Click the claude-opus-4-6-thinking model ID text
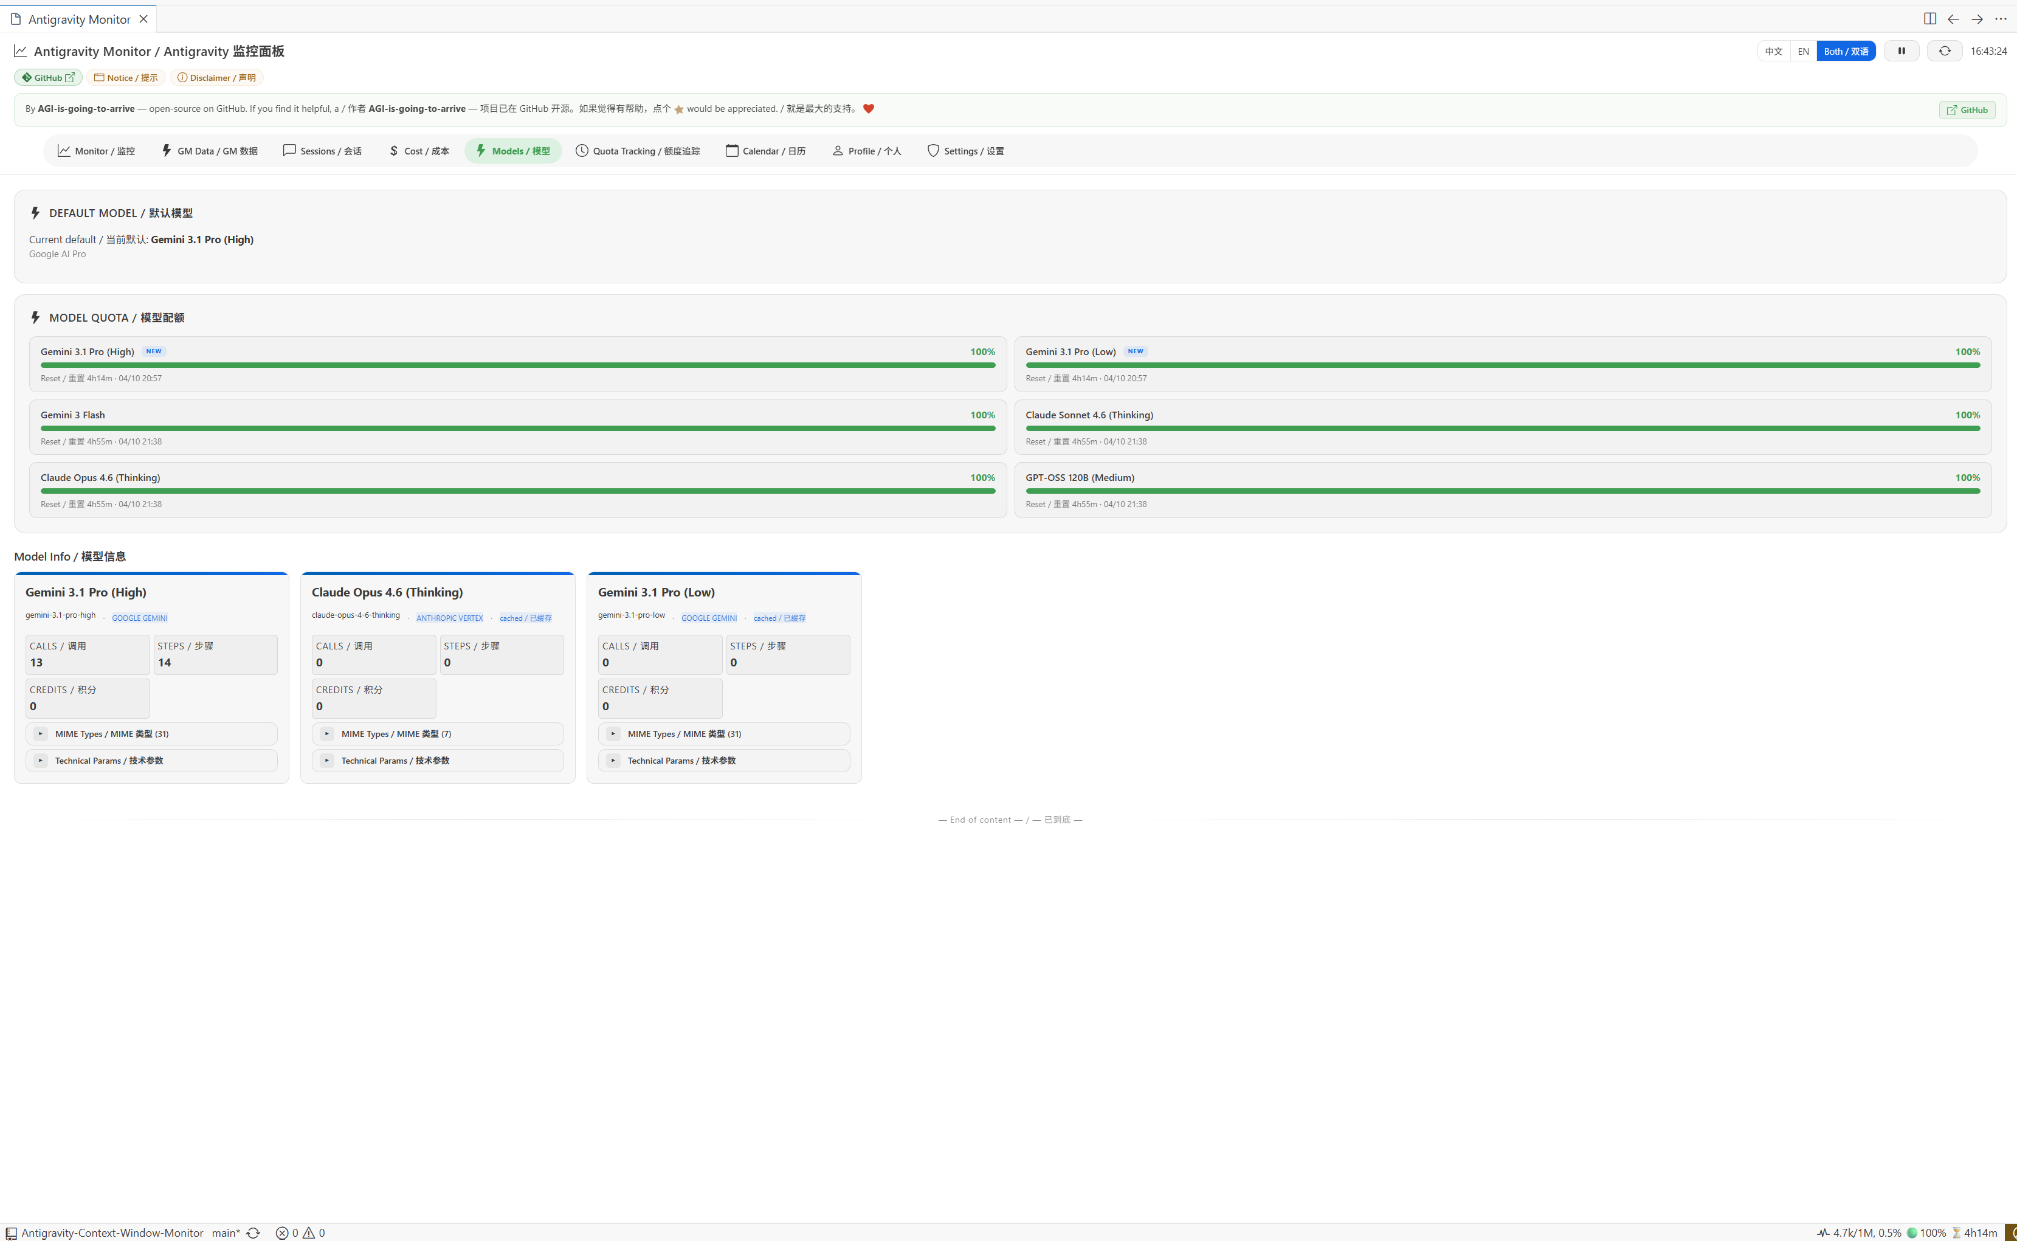 355,615
